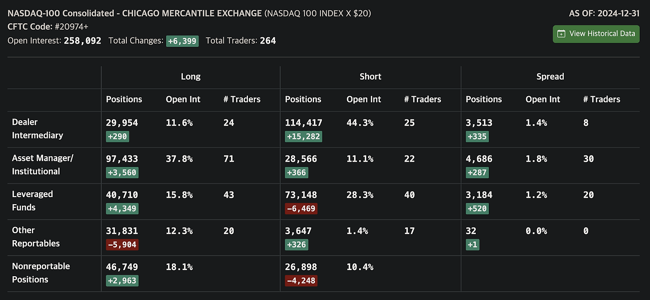Screen dimensions: 650x300
Task: Select the Asset Manager/Institutional row label
Action: click(43, 165)
